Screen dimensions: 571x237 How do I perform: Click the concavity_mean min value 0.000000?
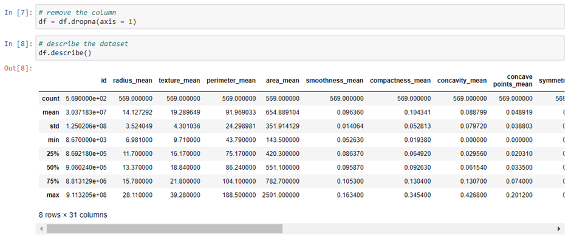click(x=473, y=140)
